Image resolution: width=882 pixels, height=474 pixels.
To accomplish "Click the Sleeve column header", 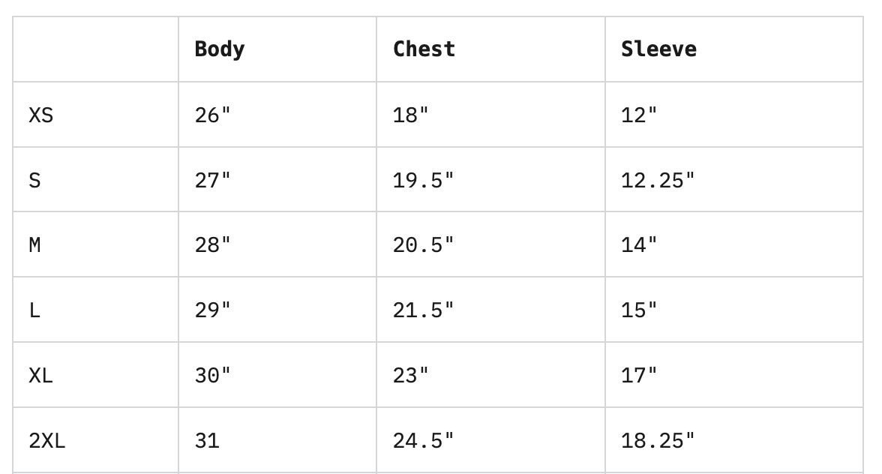I will tap(658, 49).
